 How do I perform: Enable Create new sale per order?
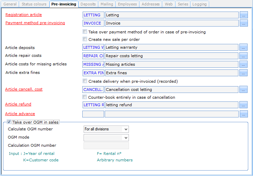85,39
